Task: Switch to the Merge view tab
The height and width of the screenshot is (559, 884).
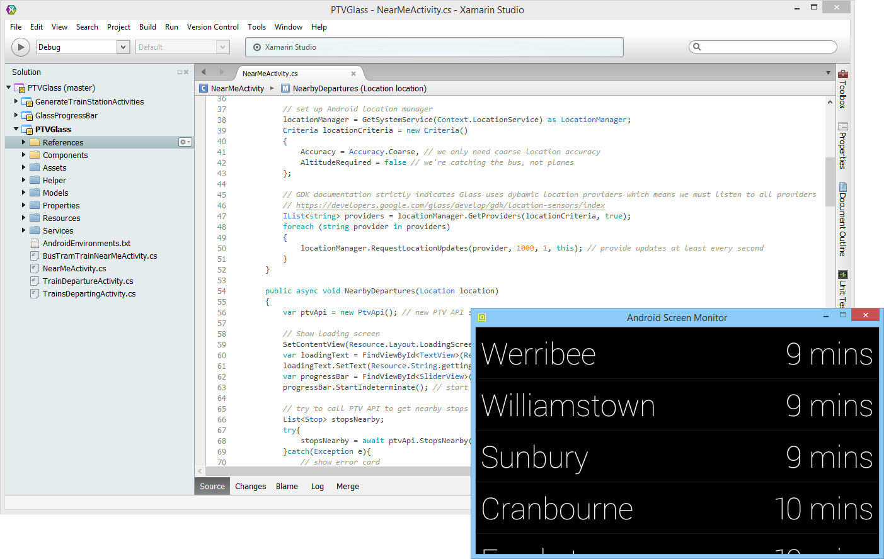Action: pos(348,487)
